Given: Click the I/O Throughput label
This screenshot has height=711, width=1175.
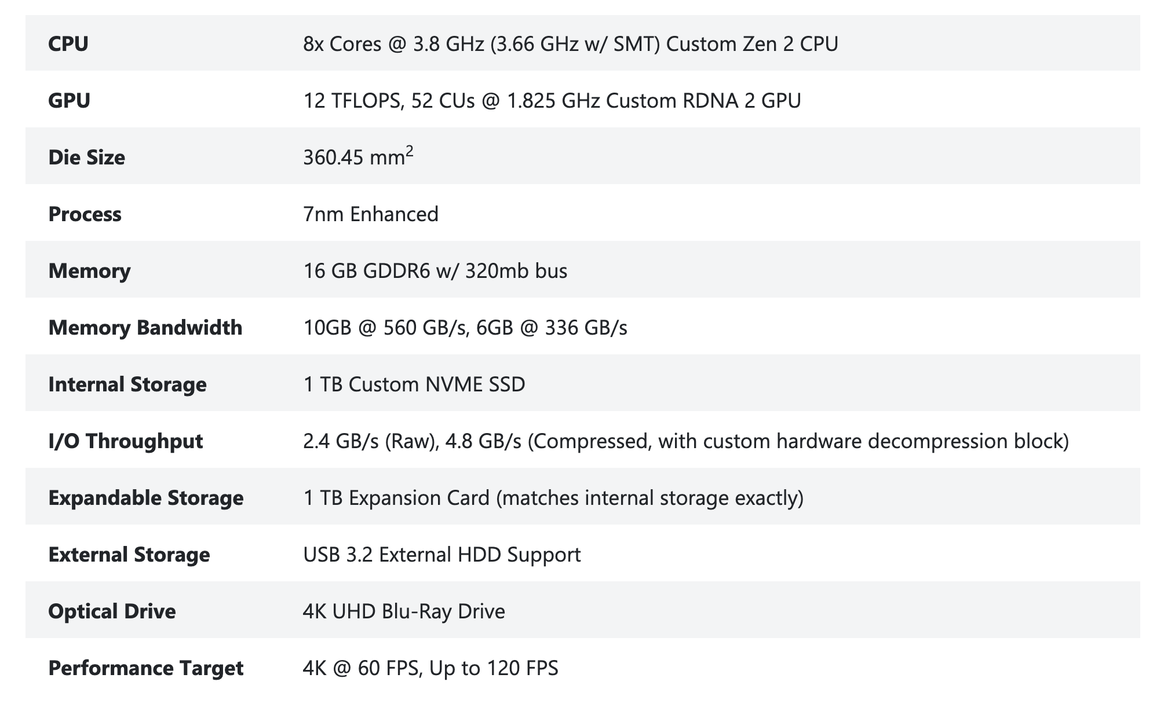Looking at the screenshot, I should pyautogui.click(x=125, y=441).
